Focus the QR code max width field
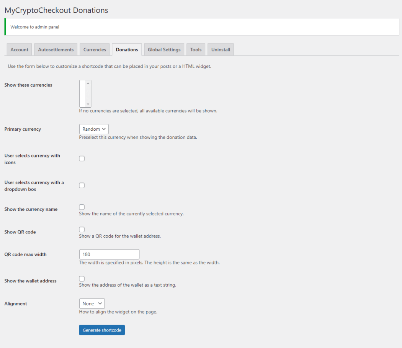Viewport: 402px width, 348px height. 109,254
